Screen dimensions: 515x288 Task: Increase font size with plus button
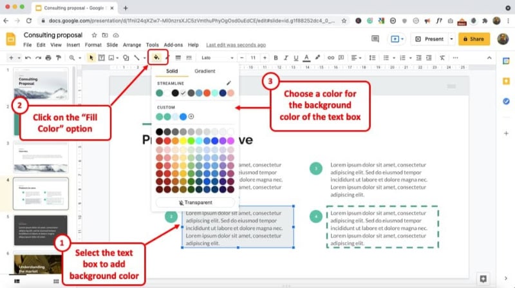tap(265, 58)
